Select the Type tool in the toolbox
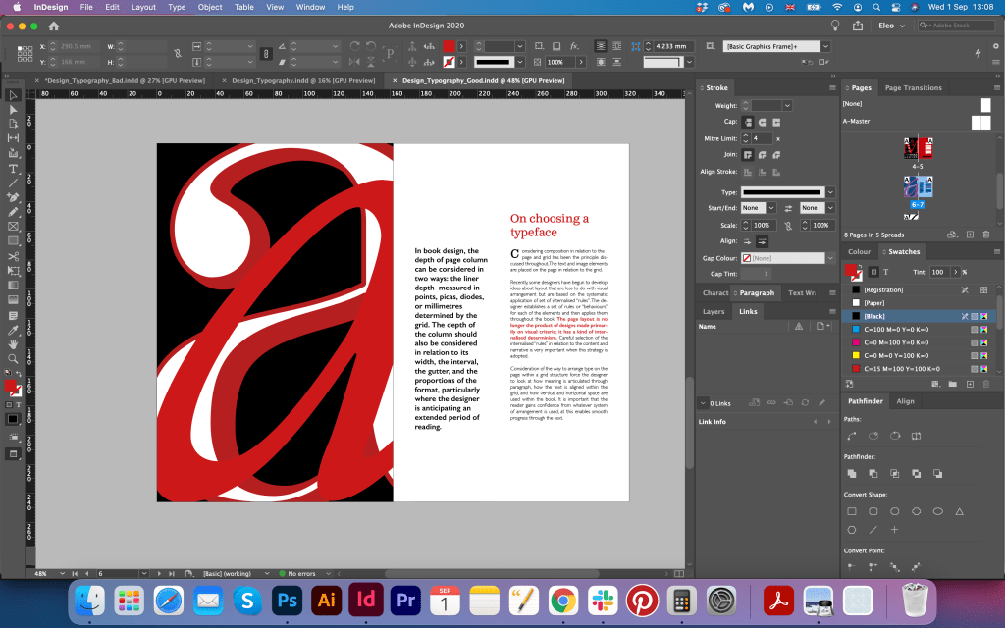 (14, 169)
